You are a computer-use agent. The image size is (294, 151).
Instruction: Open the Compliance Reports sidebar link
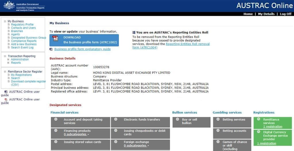[24, 41]
